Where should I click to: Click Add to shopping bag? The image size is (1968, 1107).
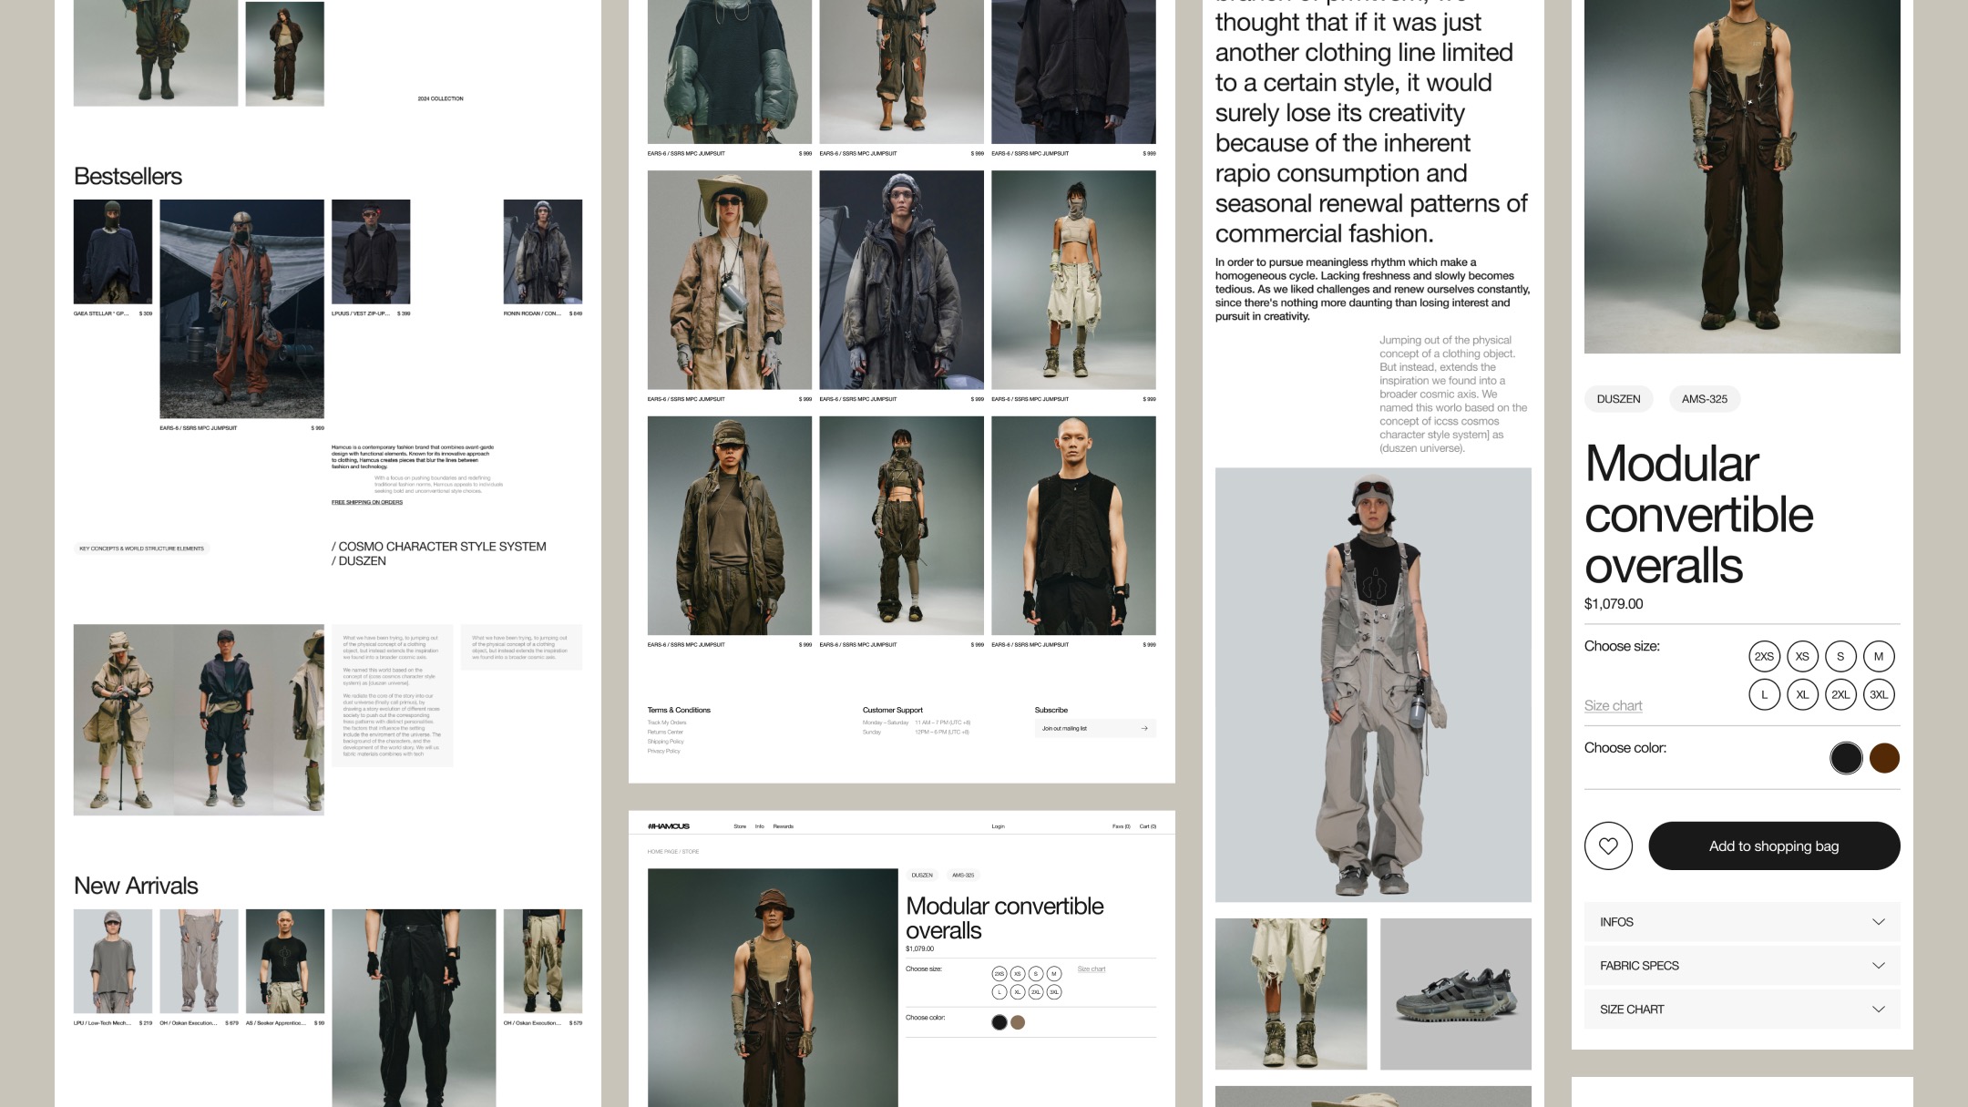click(1773, 846)
